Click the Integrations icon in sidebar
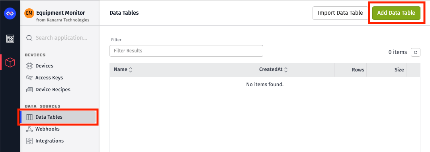 click(29, 141)
